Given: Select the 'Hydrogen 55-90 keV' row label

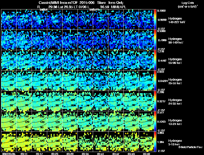Looking at the screenshot, I should click(x=175, y=61).
